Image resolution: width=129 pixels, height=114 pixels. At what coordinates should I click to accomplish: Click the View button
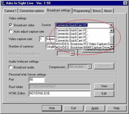104,86
